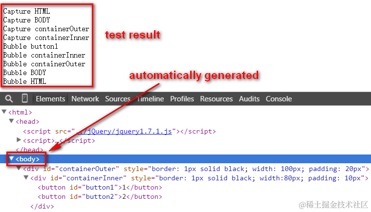The image size is (371, 212).
Task: Select the closing </div> tag row
Action: pyautogui.click(x=42, y=206)
